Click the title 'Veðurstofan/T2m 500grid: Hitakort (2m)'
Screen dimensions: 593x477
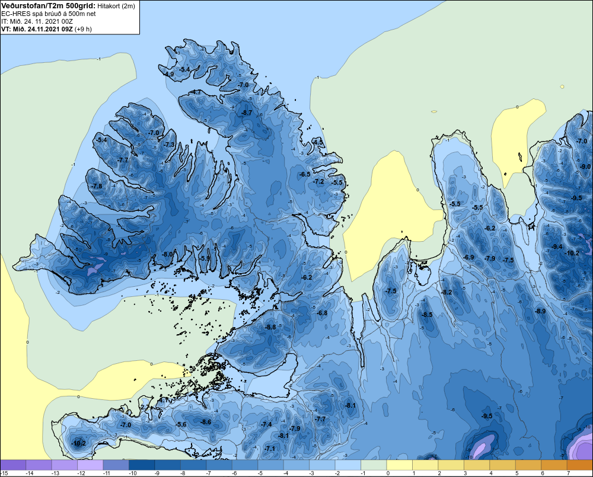[68, 6]
